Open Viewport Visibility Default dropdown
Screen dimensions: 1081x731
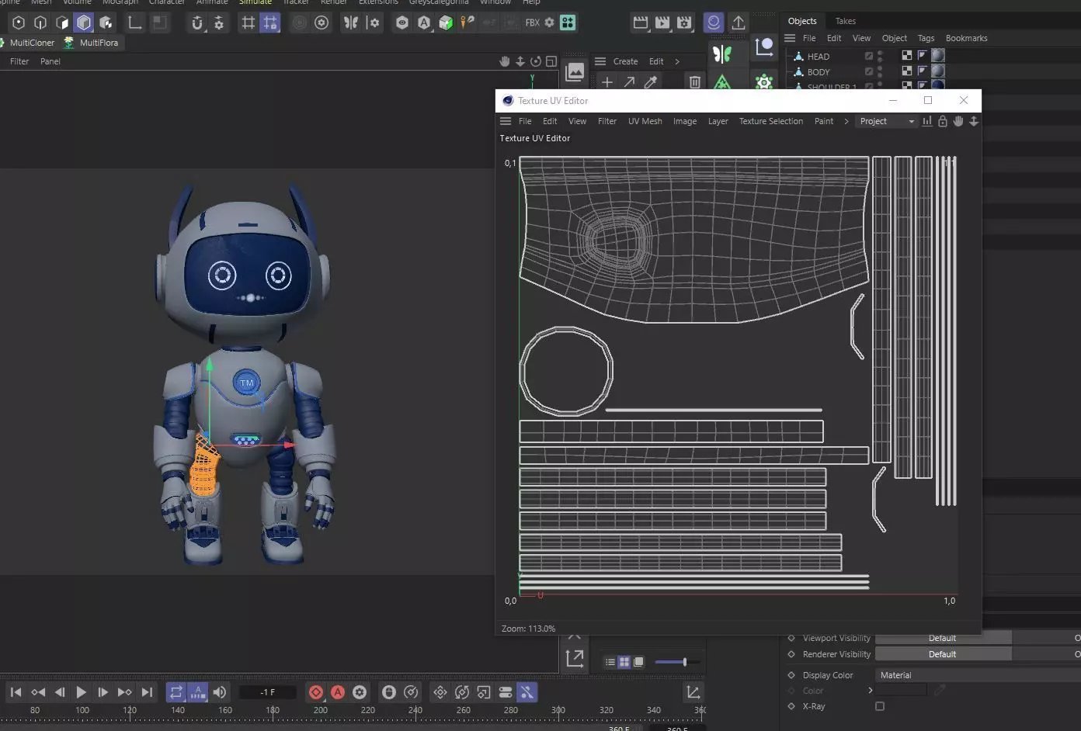[943, 638]
